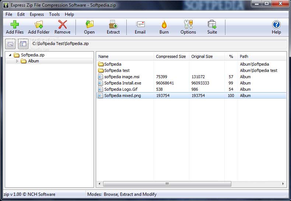Toggle the first view button beside the path
The image size is (291, 201).
[x=10, y=44]
